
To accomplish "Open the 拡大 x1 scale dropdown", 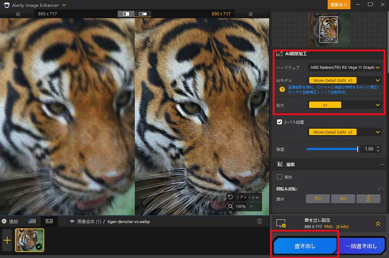I will [344, 105].
